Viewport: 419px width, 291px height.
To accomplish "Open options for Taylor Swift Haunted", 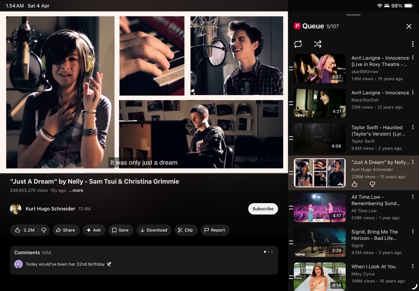I will [413, 127].
